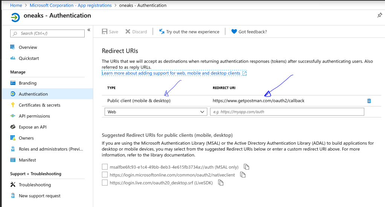Delete the getpostman redirect URI entry

(x=369, y=101)
